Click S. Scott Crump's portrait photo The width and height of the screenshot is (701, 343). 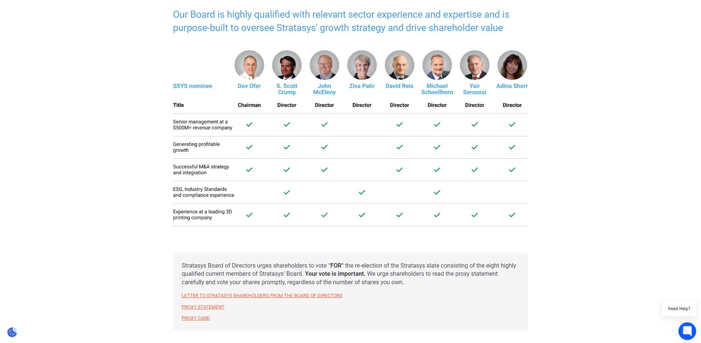pyautogui.click(x=287, y=65)
